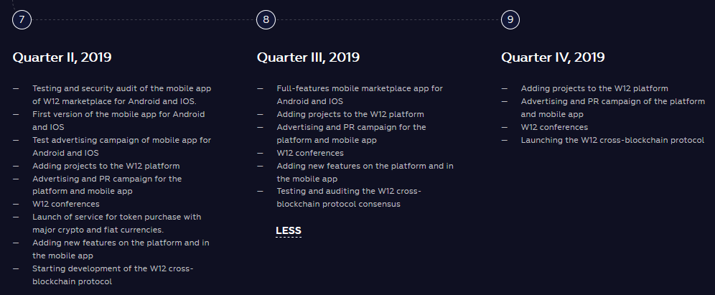
Task: Click the step 8 circle marker
Action: (x=266, y=19)
